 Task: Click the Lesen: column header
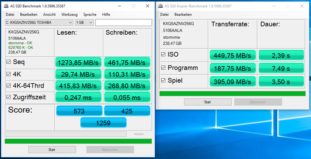(x=67, y=33)
